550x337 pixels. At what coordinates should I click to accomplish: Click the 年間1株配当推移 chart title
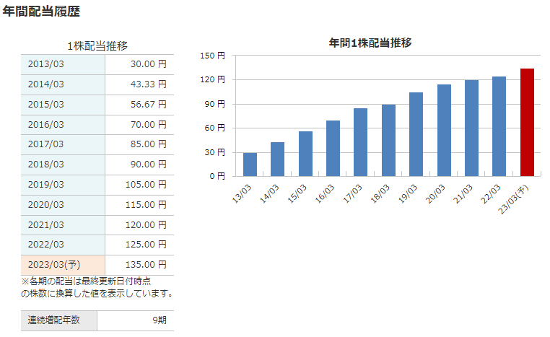tap(370, 43)
